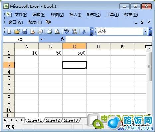Click the fill handle of cell C3
Viewport: 155px width, 132px height.
86,68
